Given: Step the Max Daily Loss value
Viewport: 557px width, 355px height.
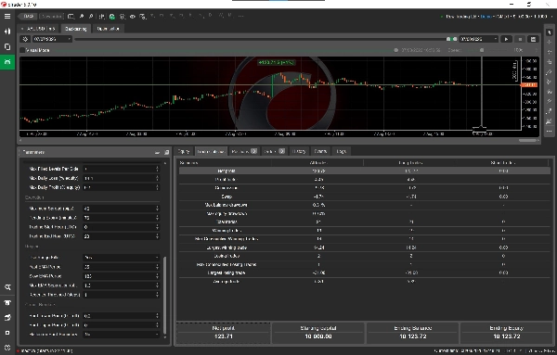Looking at the screenshot, I should (x=158, y=178).
